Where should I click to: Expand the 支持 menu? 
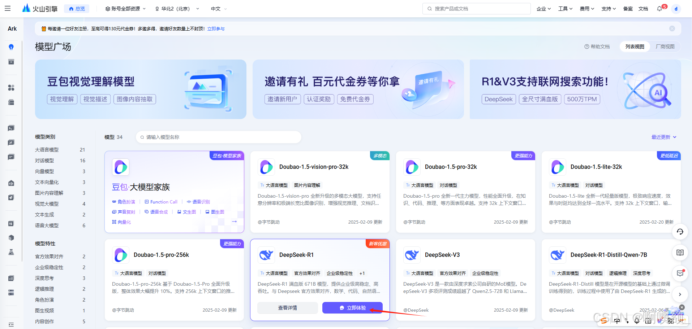point(609,9)
